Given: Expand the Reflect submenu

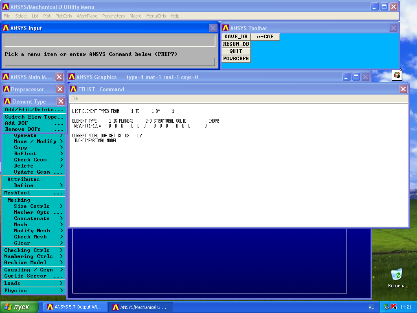Looking at the screenshot, I should 34,154.
